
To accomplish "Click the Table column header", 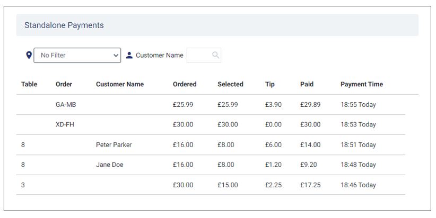I will point(29,84).
